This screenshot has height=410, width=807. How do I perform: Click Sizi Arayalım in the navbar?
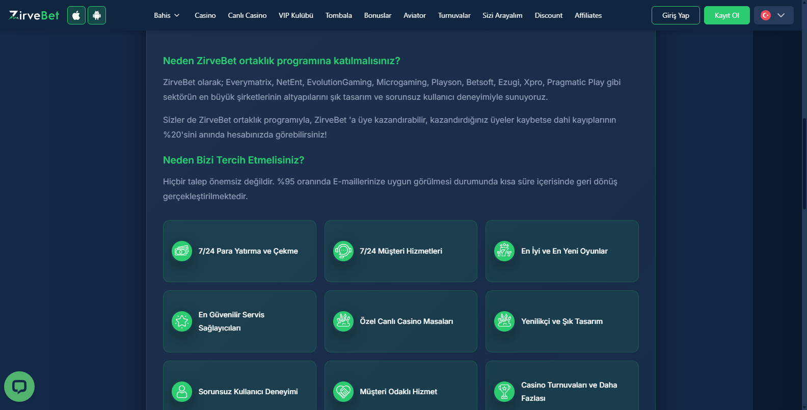[x=502, y=15]
